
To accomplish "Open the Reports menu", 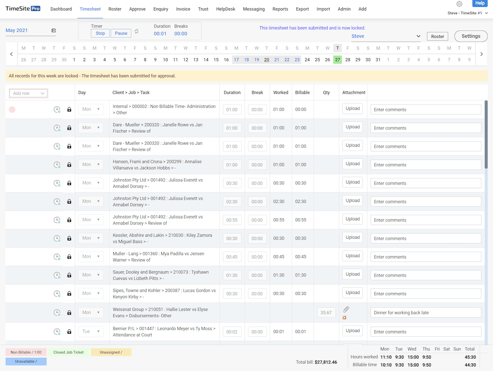I will click(x=280, y=9).
